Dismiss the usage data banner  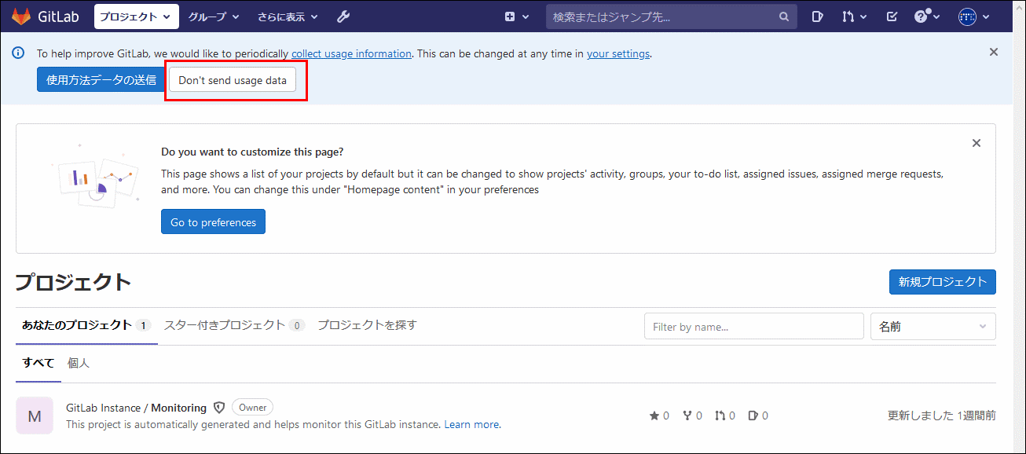tap(994, 52)
